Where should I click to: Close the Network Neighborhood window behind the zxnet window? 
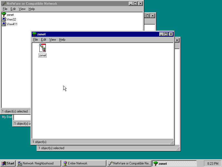(x=177, y=40)
